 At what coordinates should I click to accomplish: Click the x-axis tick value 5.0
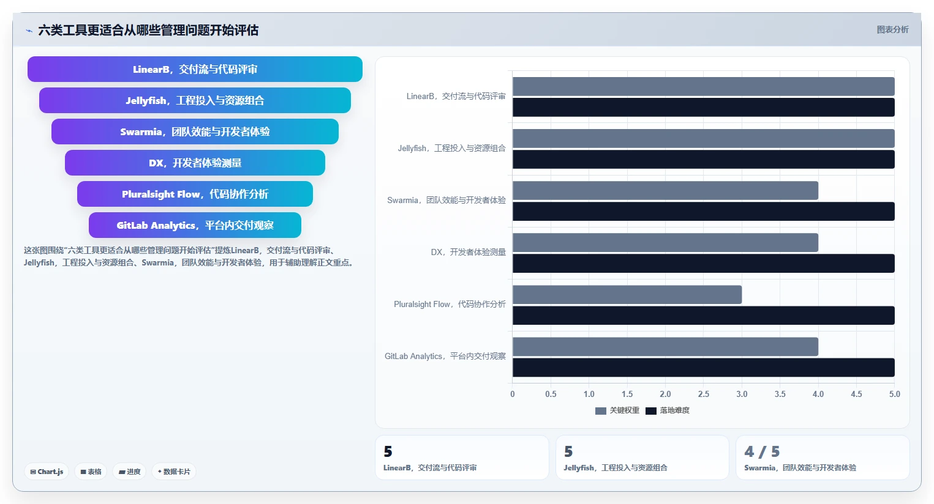pyautogui.click(x=895, y=394)
